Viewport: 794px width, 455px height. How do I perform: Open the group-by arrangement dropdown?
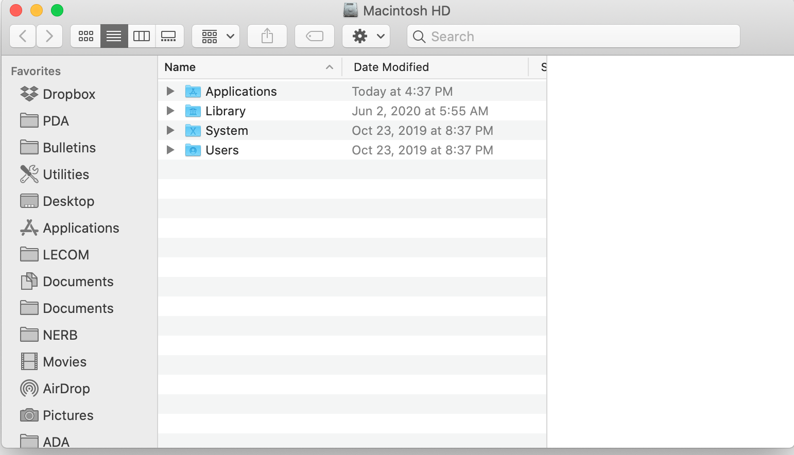coord(216,36)
